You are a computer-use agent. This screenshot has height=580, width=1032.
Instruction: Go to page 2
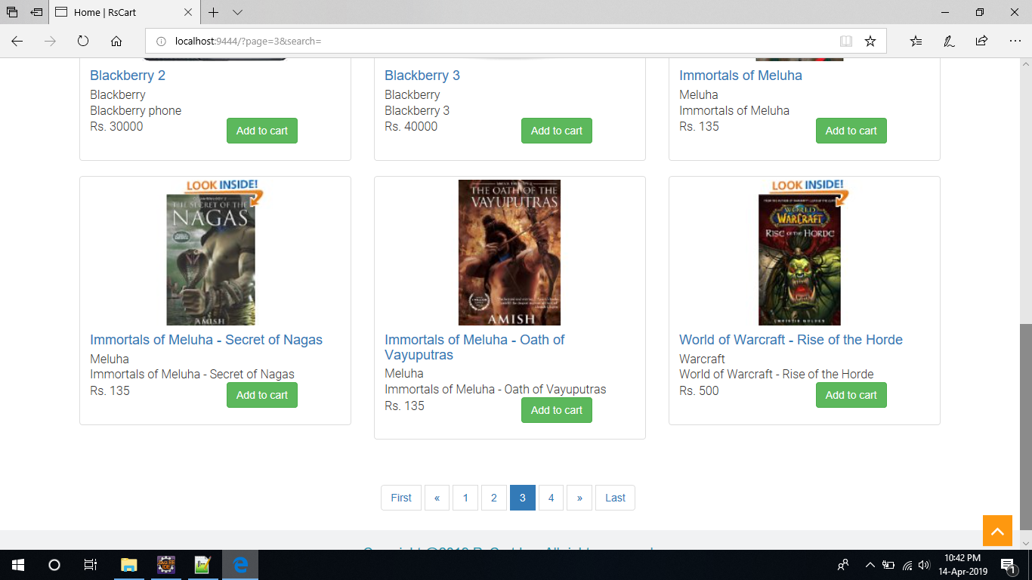(494, 498)
